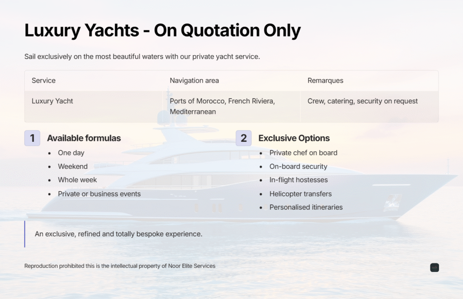Select the 'Whole week' bullet item
The width and height of the screenshot is (463, 299).
77,180
